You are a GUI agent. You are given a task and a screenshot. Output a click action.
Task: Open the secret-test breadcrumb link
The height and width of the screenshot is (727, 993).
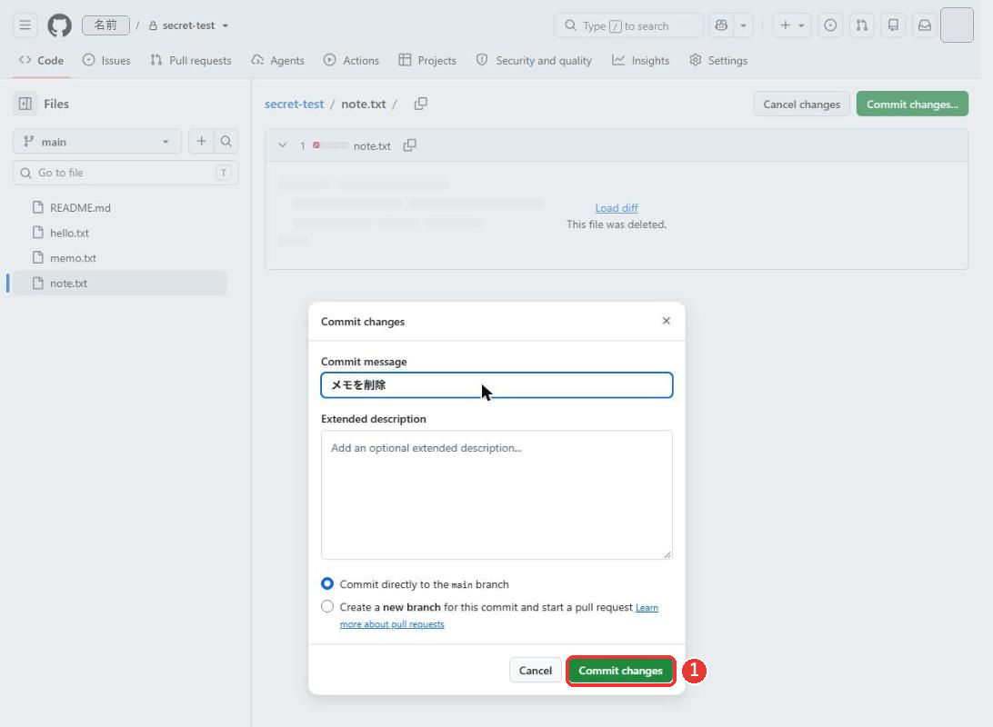[x=294, y=104]
